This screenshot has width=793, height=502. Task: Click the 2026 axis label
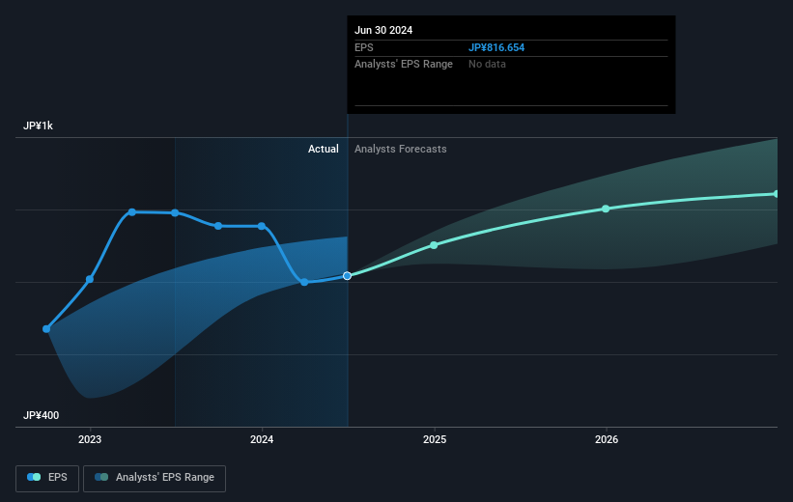tap(607, 439)
